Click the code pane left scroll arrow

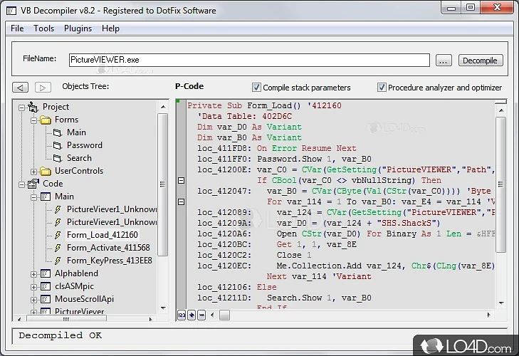coord(212,315)
